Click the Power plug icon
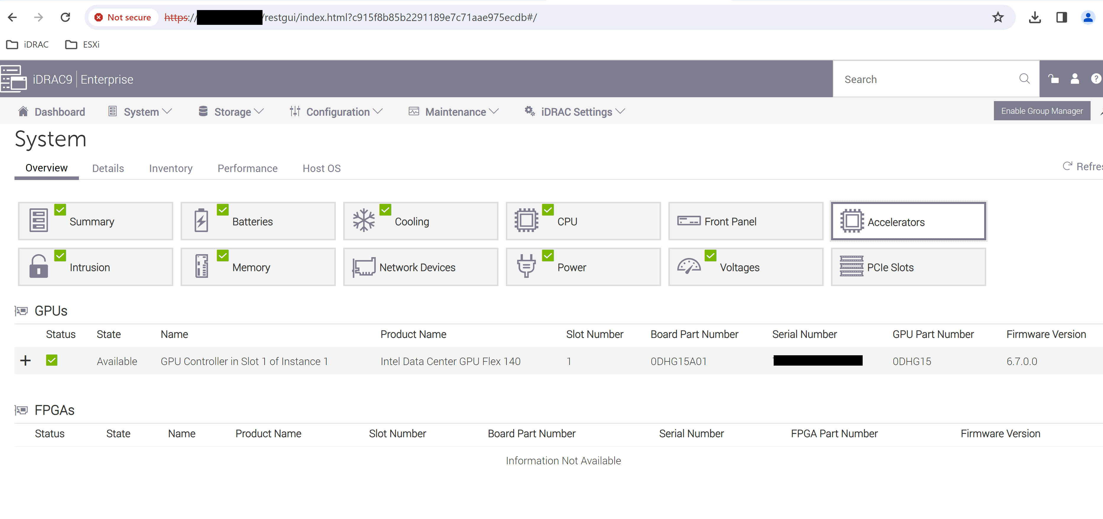Image resolution: width=1103 pixels, height=519 pixels. 526,266
